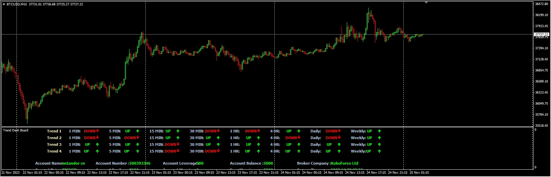Click the Trend 2 15 MIN green up arrow

click(x=178, y=138)
